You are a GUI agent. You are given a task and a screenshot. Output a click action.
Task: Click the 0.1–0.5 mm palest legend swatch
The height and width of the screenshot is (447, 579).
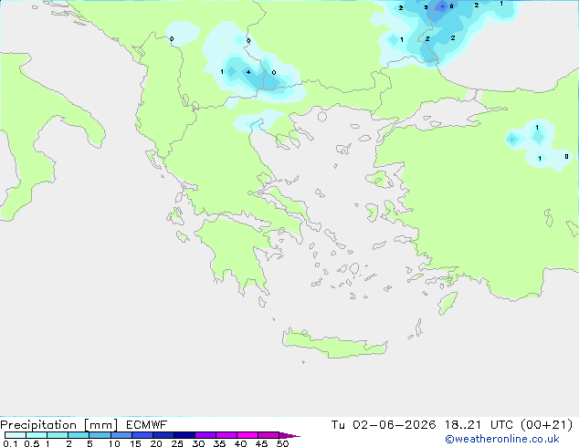click(x=16, y=435)
